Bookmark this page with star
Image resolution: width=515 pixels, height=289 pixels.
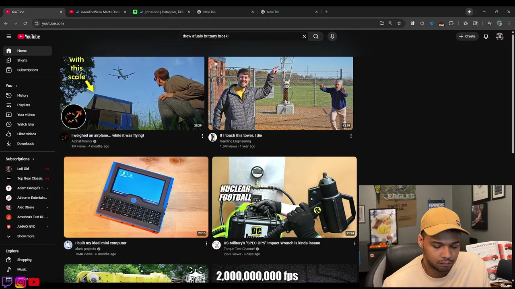point(399,23)
